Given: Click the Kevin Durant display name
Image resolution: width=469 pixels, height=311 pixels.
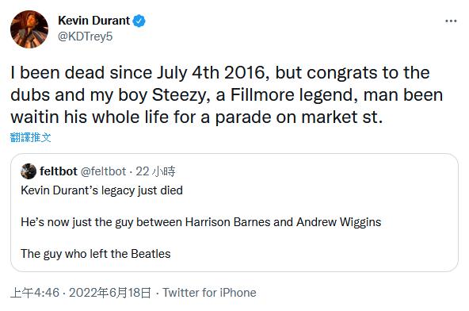Looking at the screenshot, I should tap(94, 21).
